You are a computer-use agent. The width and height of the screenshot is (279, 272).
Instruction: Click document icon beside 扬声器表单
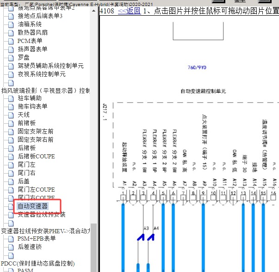[x=11, y=49]
